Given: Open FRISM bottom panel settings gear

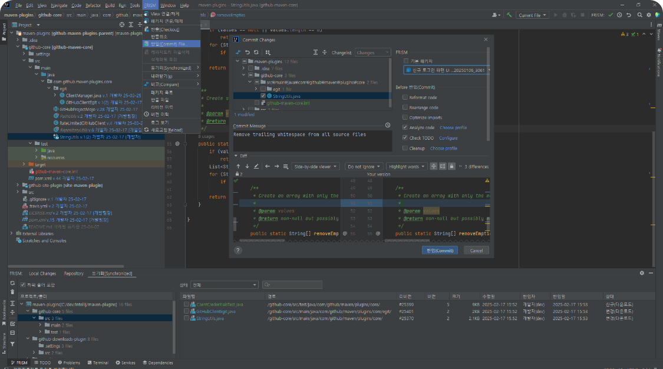Looking at the screenshot, I should tap(642, 273).
